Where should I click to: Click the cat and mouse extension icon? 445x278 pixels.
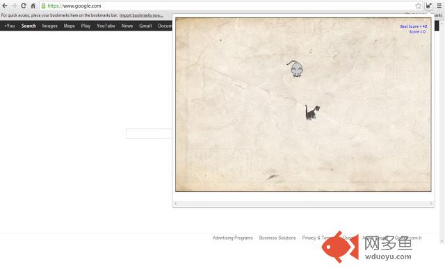[x=428, y=6]
